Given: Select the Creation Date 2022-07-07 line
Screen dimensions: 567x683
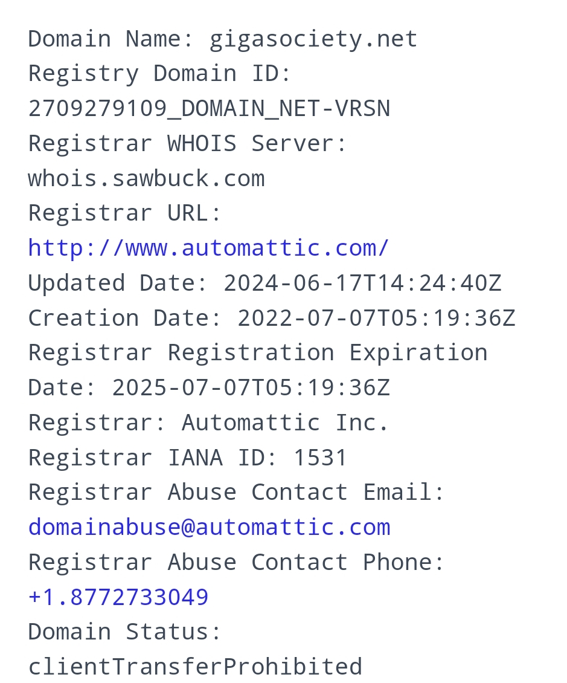Looking at the screenshot, I should click(272, 318).
